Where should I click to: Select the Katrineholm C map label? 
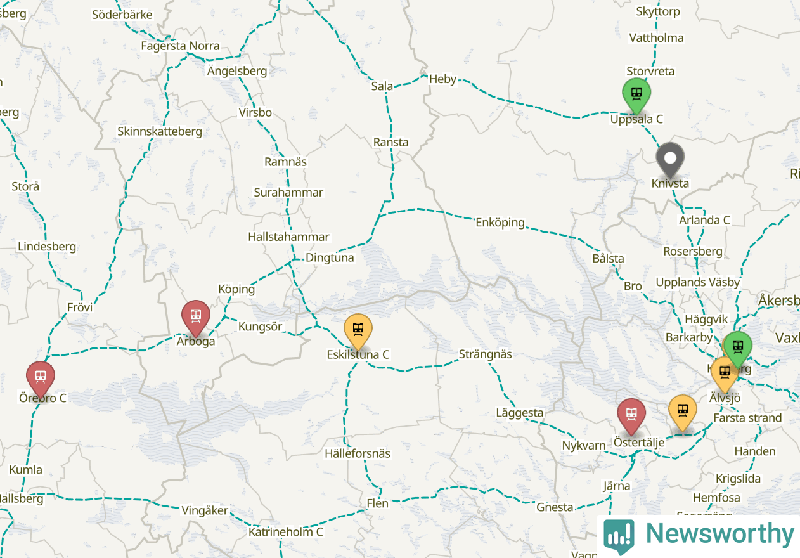coord(286,532)
